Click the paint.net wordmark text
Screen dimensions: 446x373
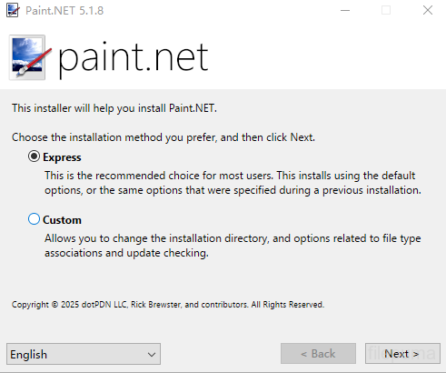(x=133, y=58)
